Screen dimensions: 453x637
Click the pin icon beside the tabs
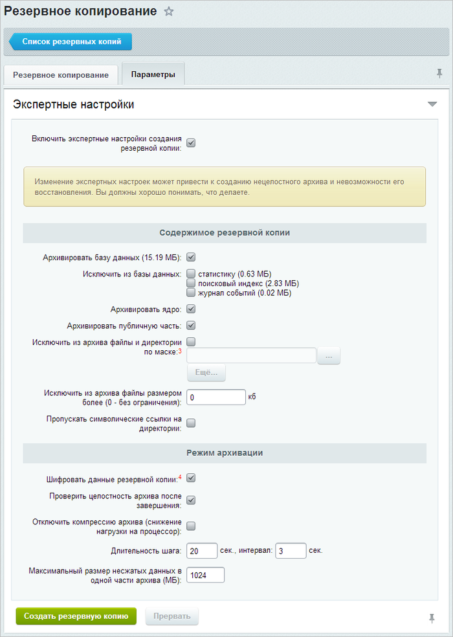pyautogui.click(x=439, y=74)
